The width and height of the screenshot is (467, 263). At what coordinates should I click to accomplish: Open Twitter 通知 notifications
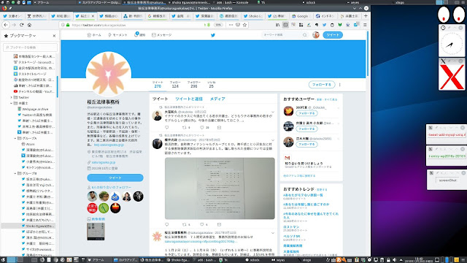(x=139, y=35)
